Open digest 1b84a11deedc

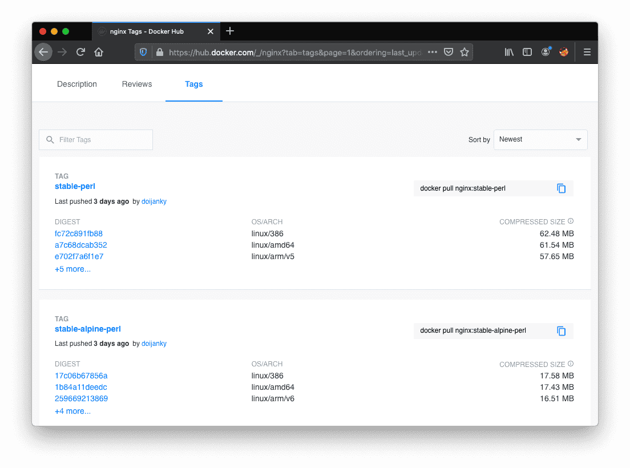coord(81,388)
